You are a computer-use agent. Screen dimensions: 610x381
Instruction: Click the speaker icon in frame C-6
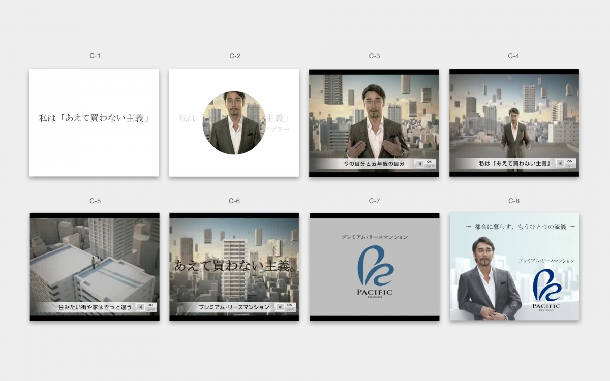pyautogui.click(x=280, y=307)
